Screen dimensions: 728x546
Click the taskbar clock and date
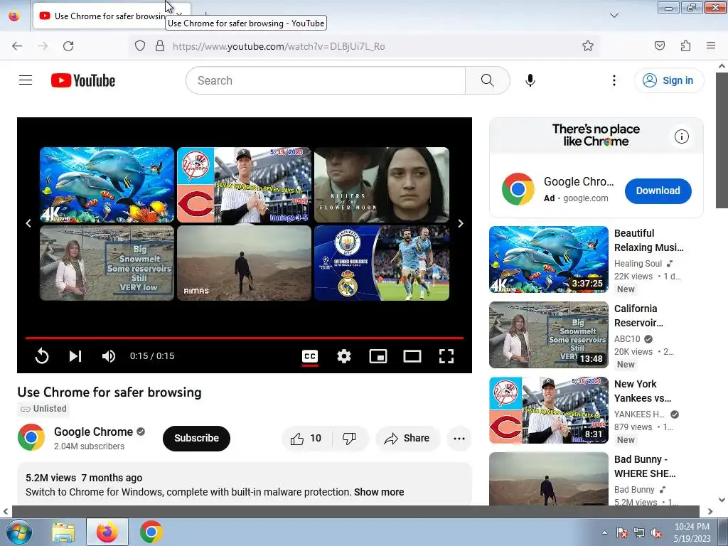692,532
